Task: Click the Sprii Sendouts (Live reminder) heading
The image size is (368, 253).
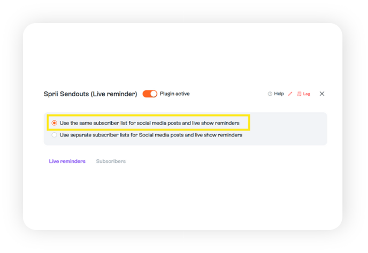Action: pyautogui.click(x=90, y=94)
